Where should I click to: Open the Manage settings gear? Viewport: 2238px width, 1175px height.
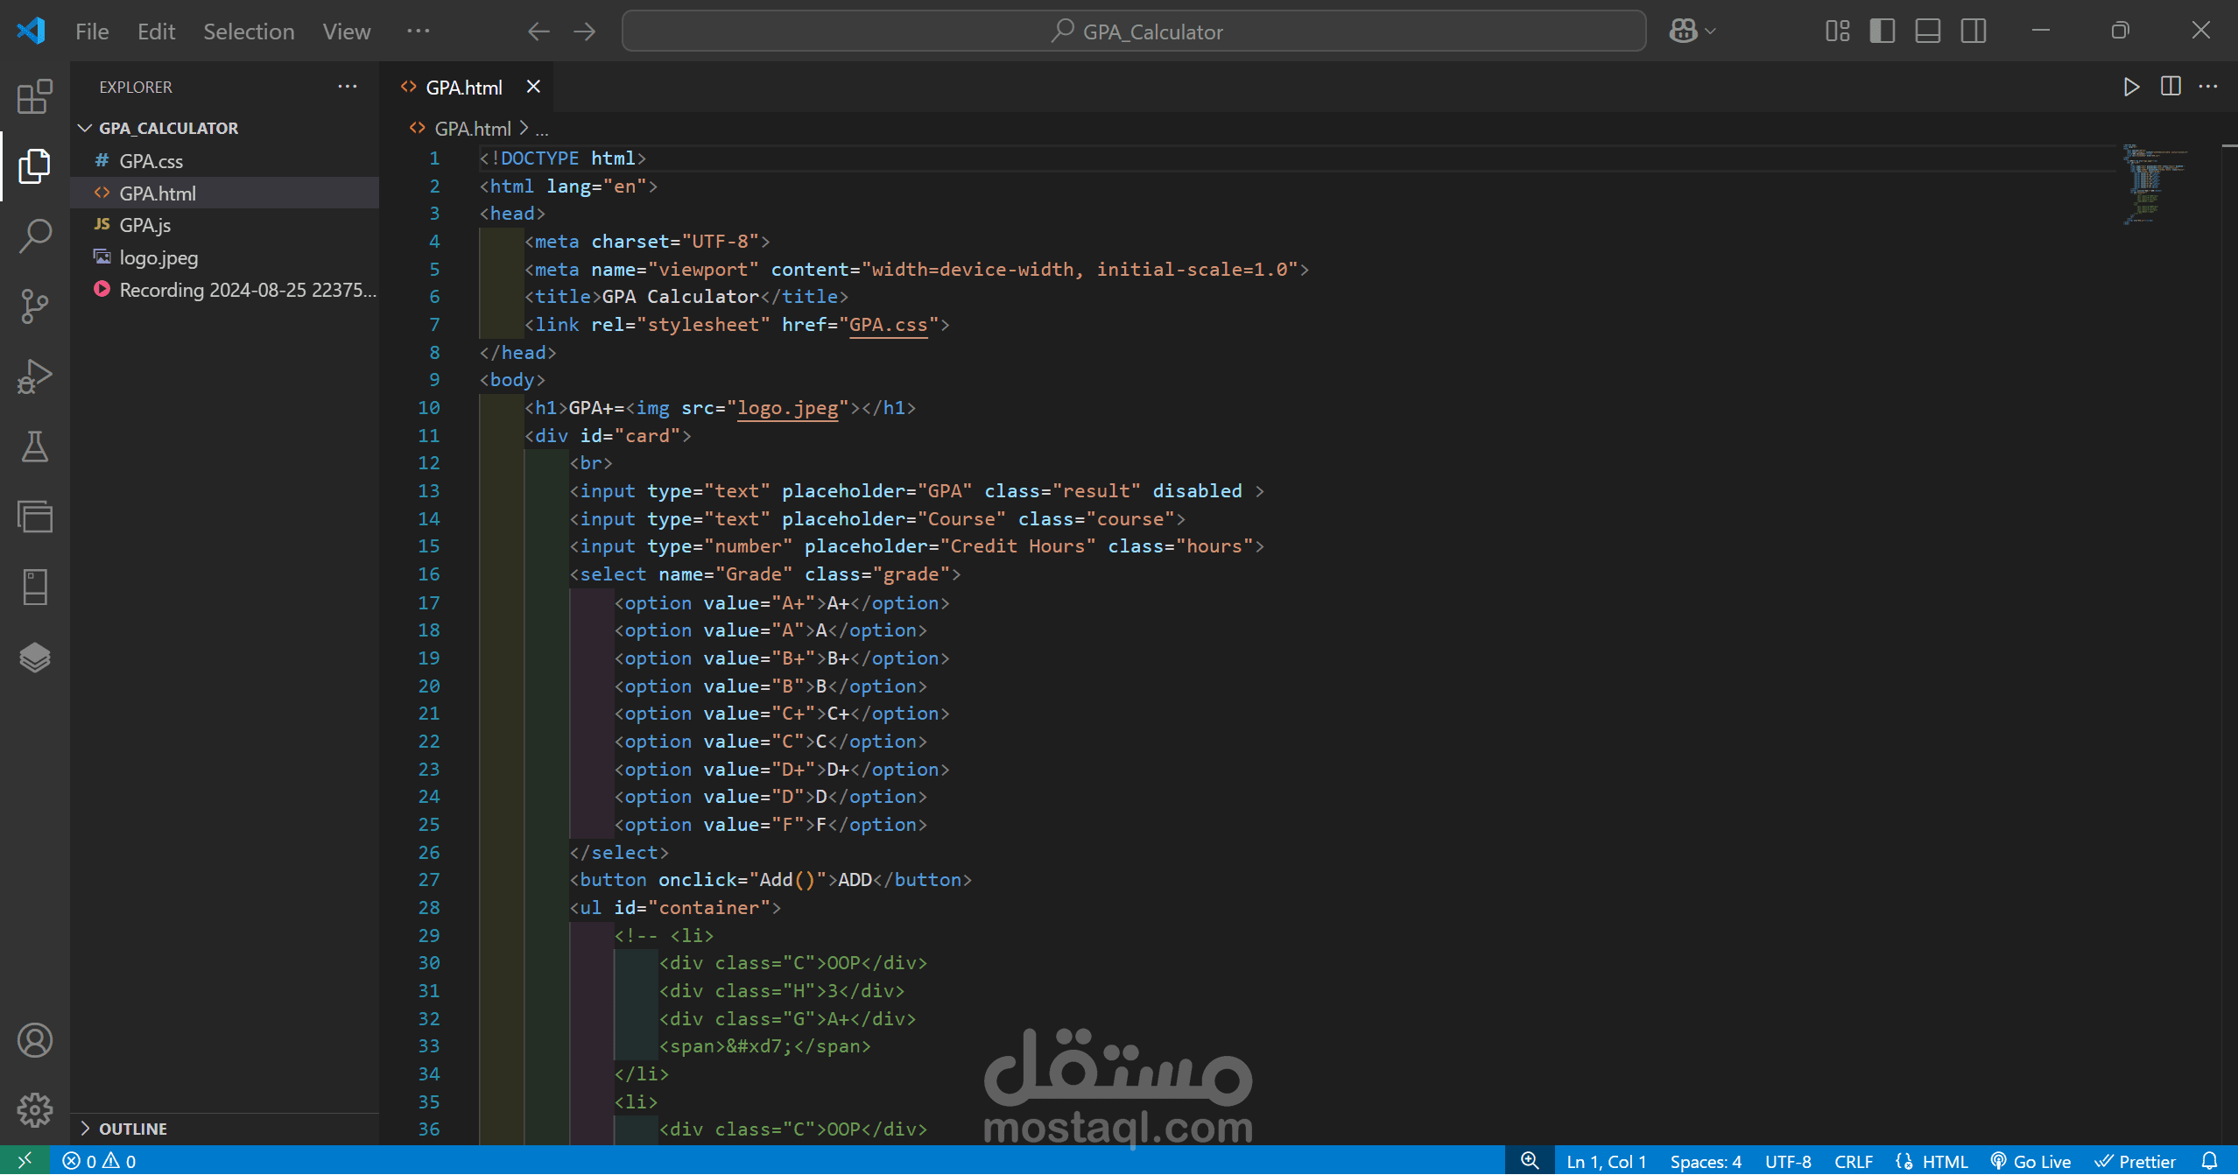pyautogui.click(x=35, y=1110)
